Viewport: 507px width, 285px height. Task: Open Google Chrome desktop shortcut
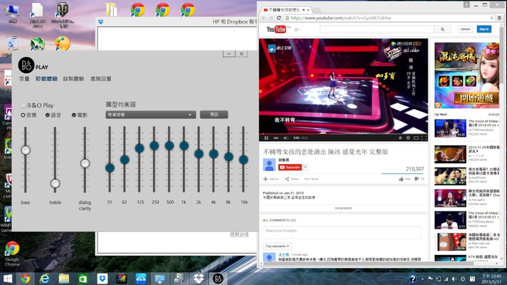coord(13,253)
